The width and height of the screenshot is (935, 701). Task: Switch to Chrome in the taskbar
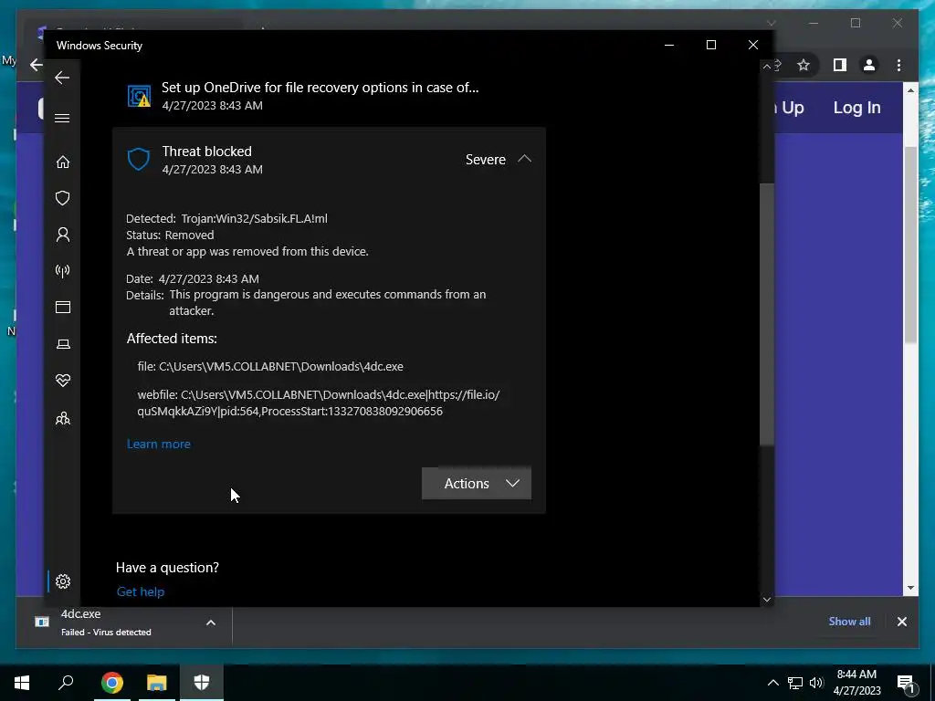coord(111,683)
